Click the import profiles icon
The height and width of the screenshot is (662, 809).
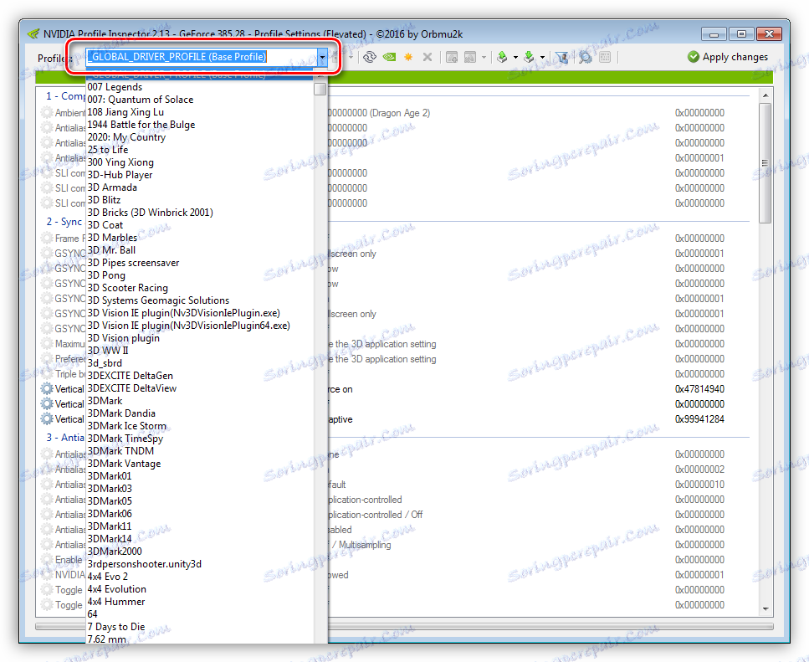(529, 57)
